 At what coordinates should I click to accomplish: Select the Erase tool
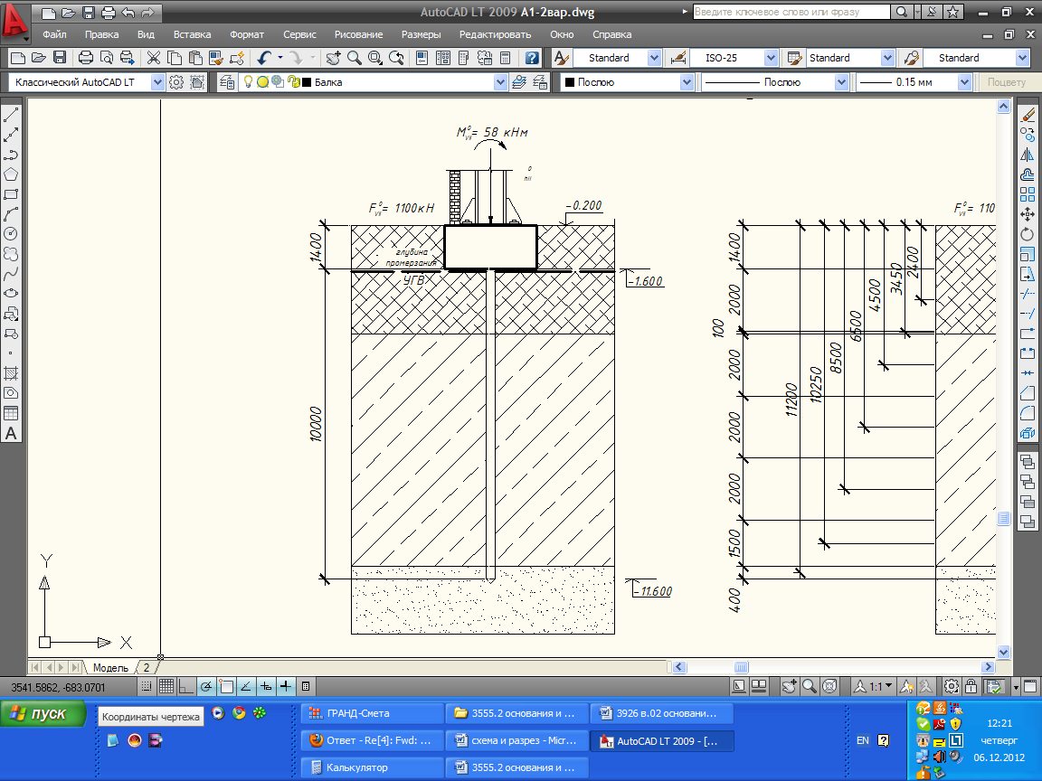(x=1028, y=115)
